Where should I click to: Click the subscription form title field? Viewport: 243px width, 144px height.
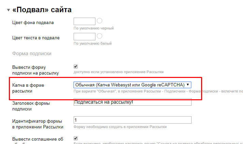132,102
